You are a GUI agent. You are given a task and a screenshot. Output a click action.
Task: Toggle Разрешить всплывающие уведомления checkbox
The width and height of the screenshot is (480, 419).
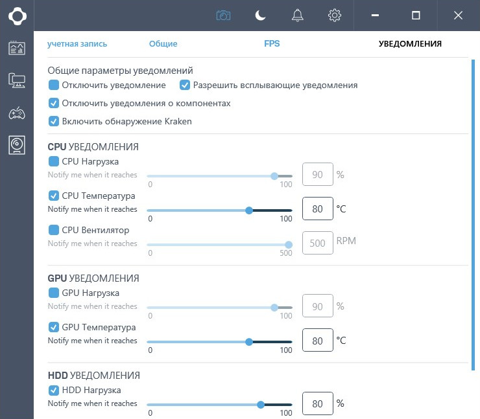tap(185, 85)
